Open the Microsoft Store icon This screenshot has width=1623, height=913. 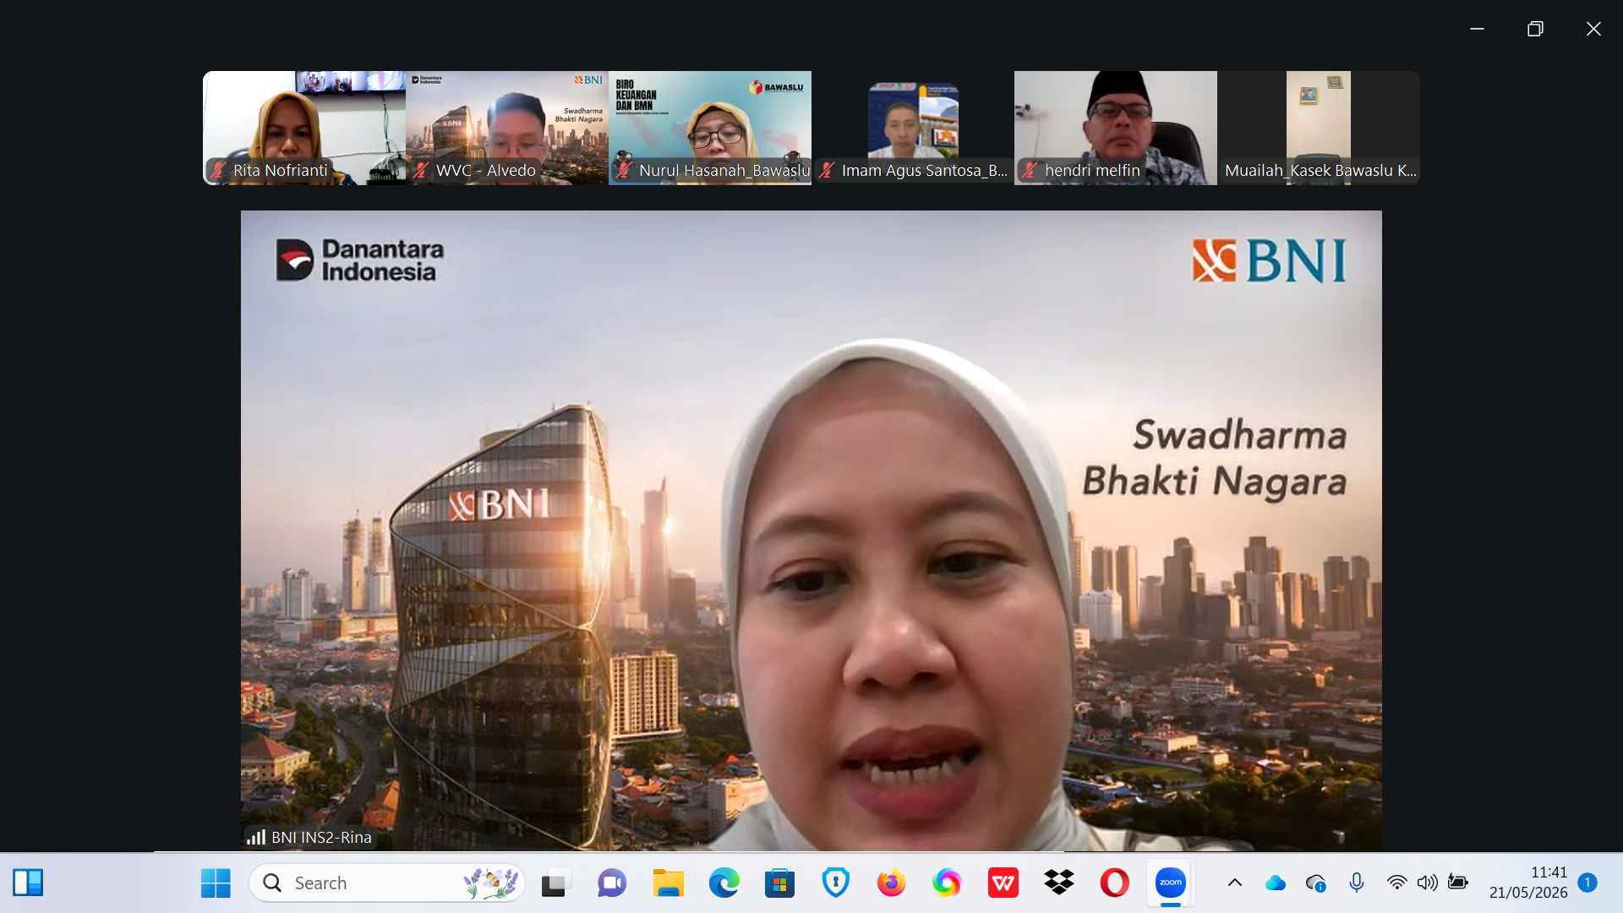pyautogui.click(x=779, y=883)
